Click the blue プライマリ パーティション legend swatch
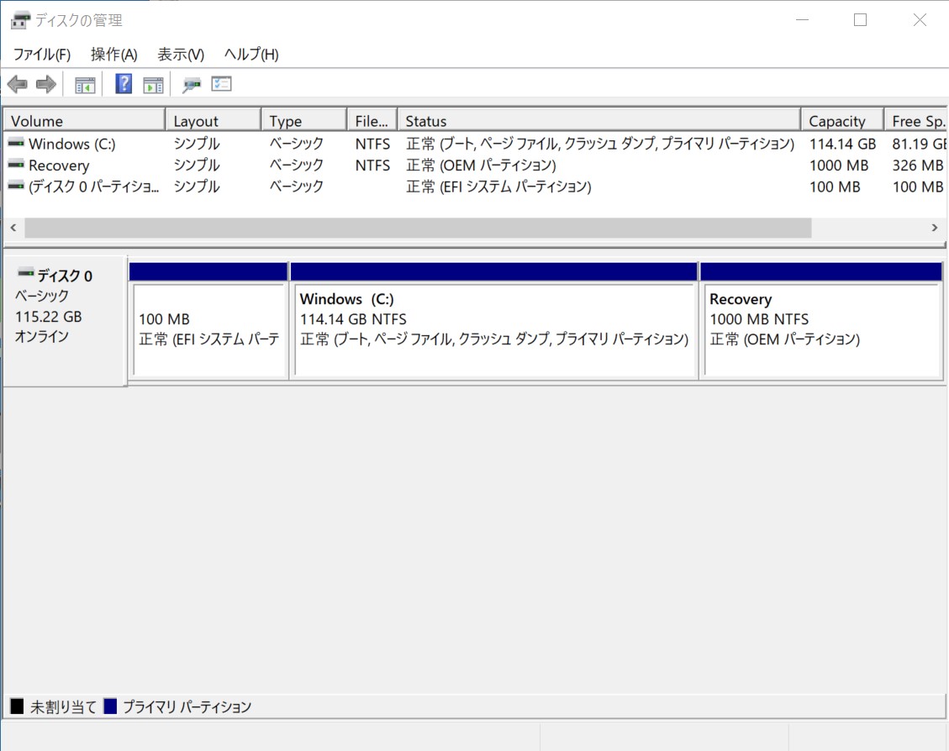This screenshot has height=751, width=949. pyautogui.click(x=110, y=706)
